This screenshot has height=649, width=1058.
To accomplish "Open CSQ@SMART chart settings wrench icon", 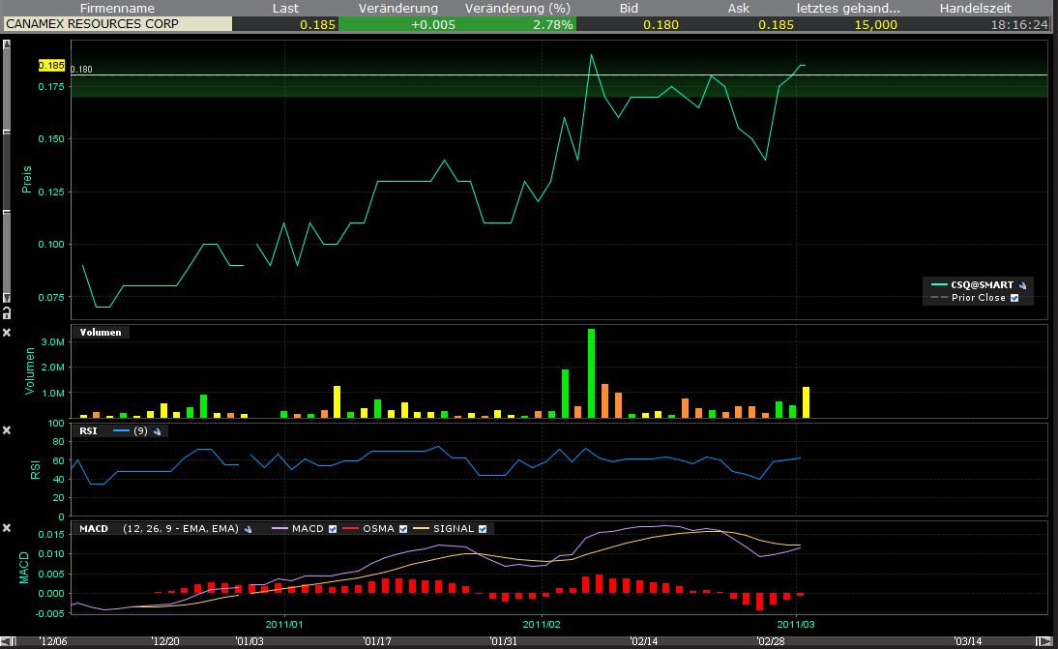I will tap(1022, 285).
